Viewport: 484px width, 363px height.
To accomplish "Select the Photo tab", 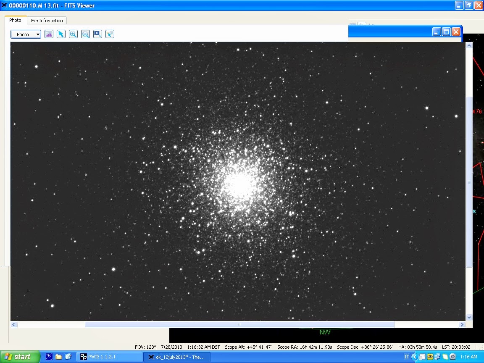I will (x=15, y=20).
